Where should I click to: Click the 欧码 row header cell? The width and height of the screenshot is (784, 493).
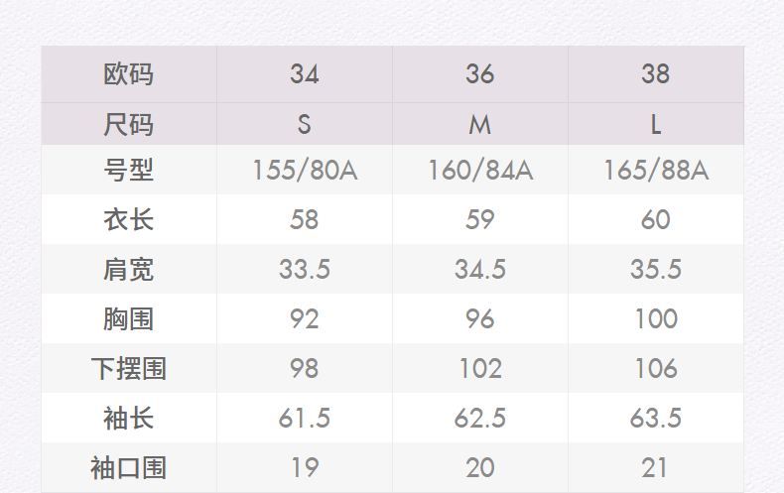129,74
